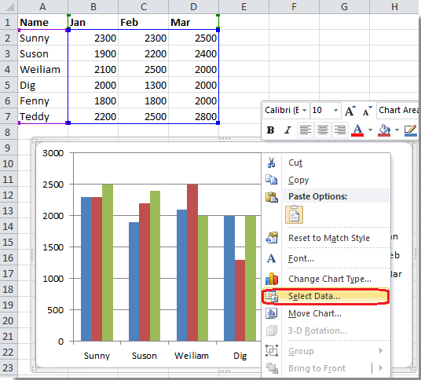Align text left in mini toolbar

pyautogui.click(x=306, y=130)
